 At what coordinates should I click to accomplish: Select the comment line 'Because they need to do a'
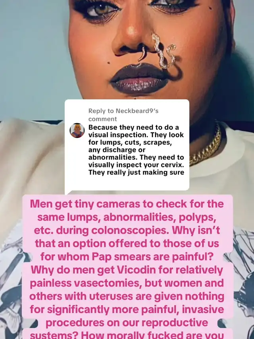tap(133, 127)
